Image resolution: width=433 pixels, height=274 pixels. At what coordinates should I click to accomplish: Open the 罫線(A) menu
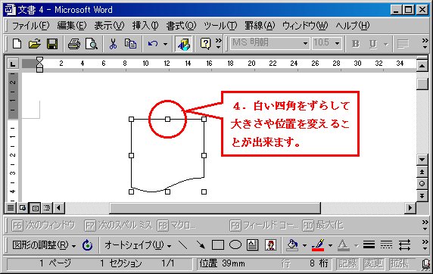coord(260,26)
